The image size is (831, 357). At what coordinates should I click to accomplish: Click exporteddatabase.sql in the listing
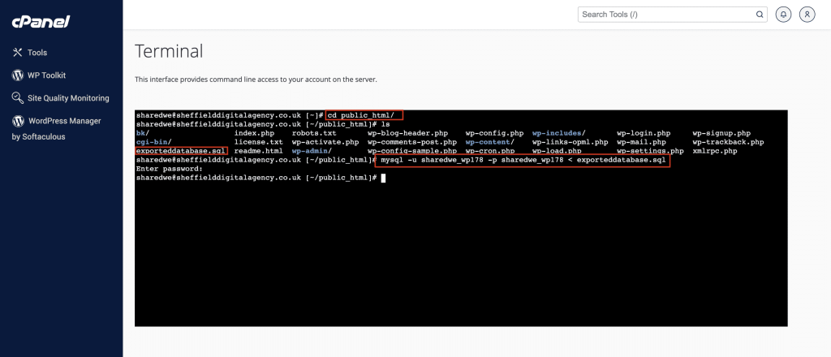coord(181,151)
